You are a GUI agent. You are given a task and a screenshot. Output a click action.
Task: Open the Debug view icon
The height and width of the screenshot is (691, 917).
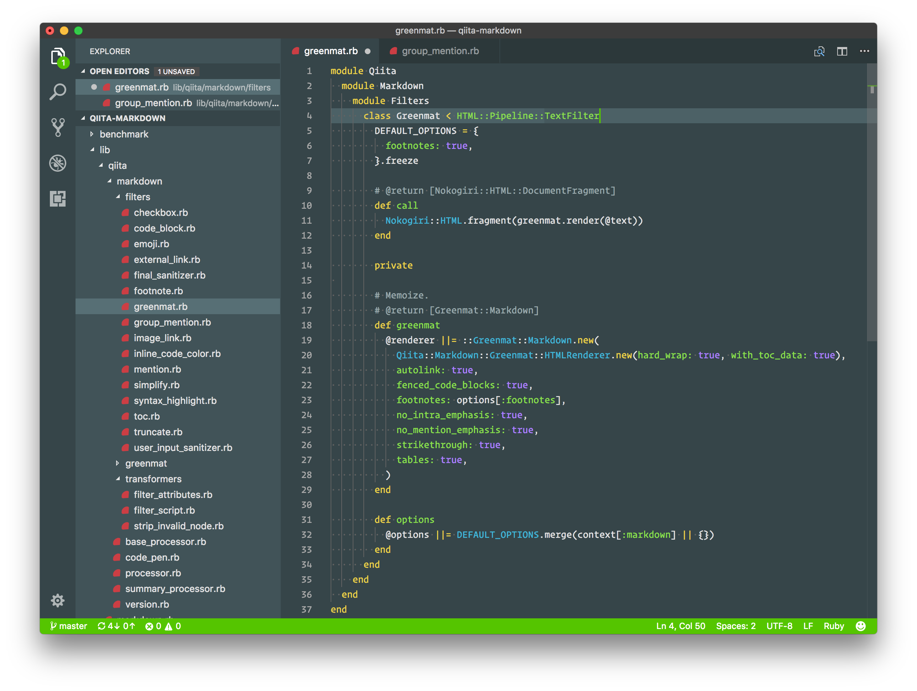pyautogui.click(x=58, y=163)
